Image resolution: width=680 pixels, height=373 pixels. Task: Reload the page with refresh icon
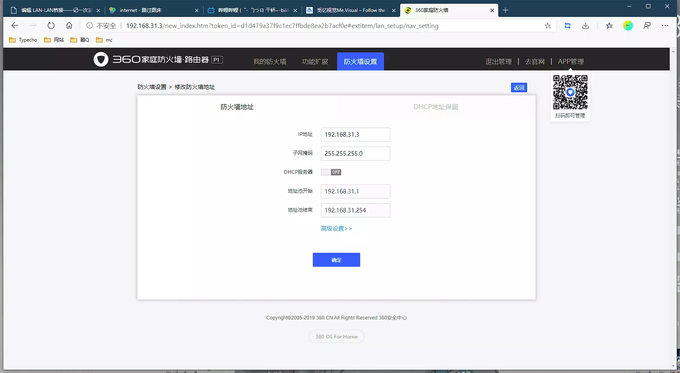pos(51,26)
